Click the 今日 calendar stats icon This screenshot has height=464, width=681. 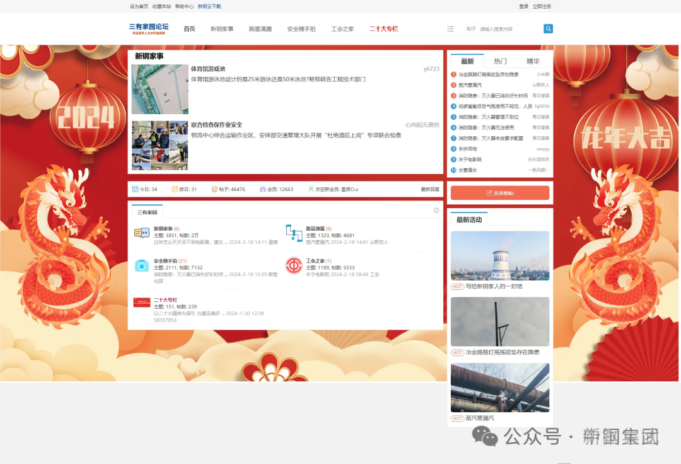click(x=135, y=189)
